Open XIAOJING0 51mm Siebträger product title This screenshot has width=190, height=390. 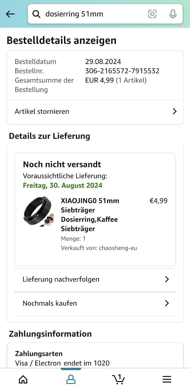[90, 214]
